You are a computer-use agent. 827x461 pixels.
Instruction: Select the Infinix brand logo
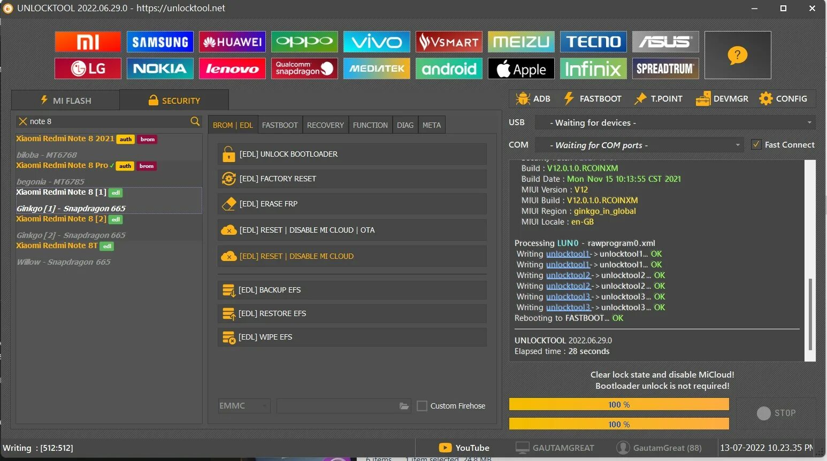pos(593,68)
